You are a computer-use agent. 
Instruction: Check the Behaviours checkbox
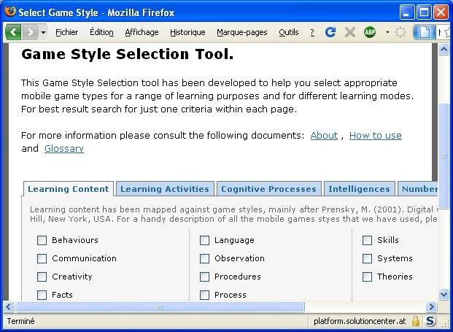42,240
